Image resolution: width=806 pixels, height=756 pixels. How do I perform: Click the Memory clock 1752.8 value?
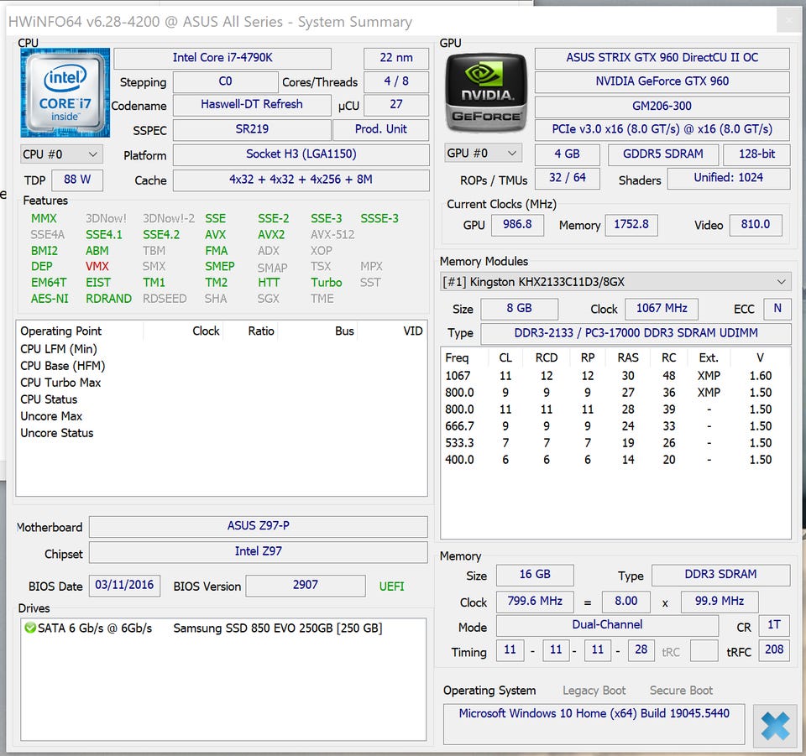pos(631,225)
